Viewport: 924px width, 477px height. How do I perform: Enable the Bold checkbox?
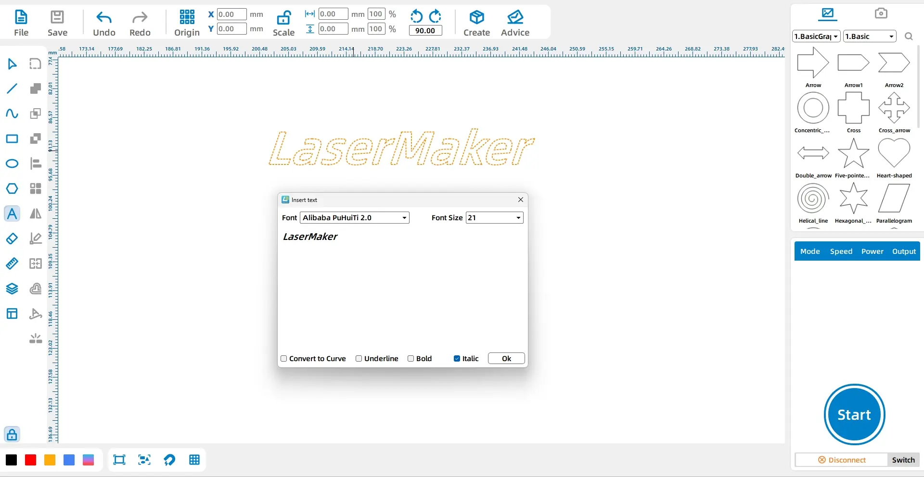(411, 359)
